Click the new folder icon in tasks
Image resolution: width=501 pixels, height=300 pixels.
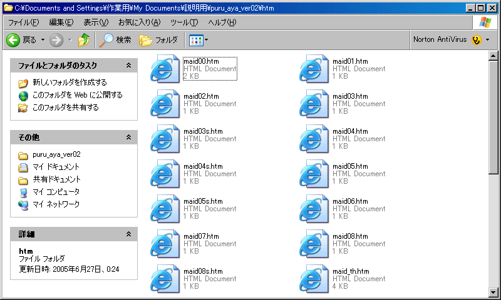pos(23,83)
